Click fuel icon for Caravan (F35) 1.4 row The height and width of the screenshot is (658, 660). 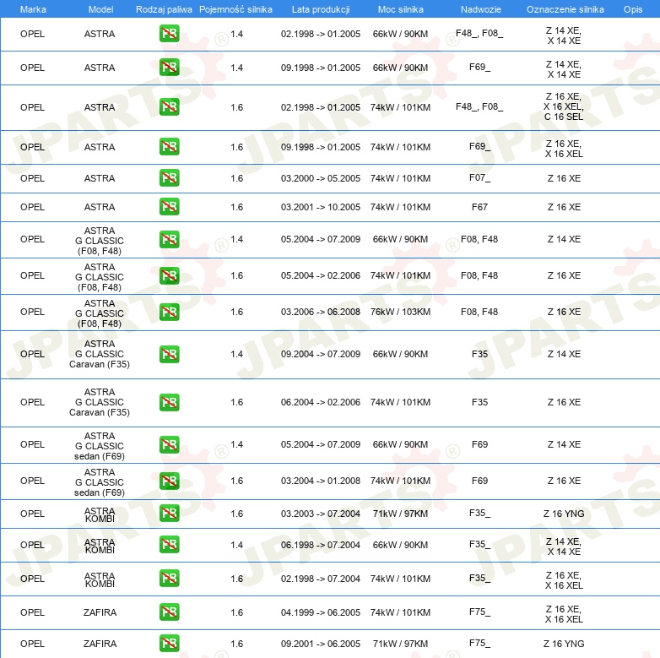[x=169, y=354]
